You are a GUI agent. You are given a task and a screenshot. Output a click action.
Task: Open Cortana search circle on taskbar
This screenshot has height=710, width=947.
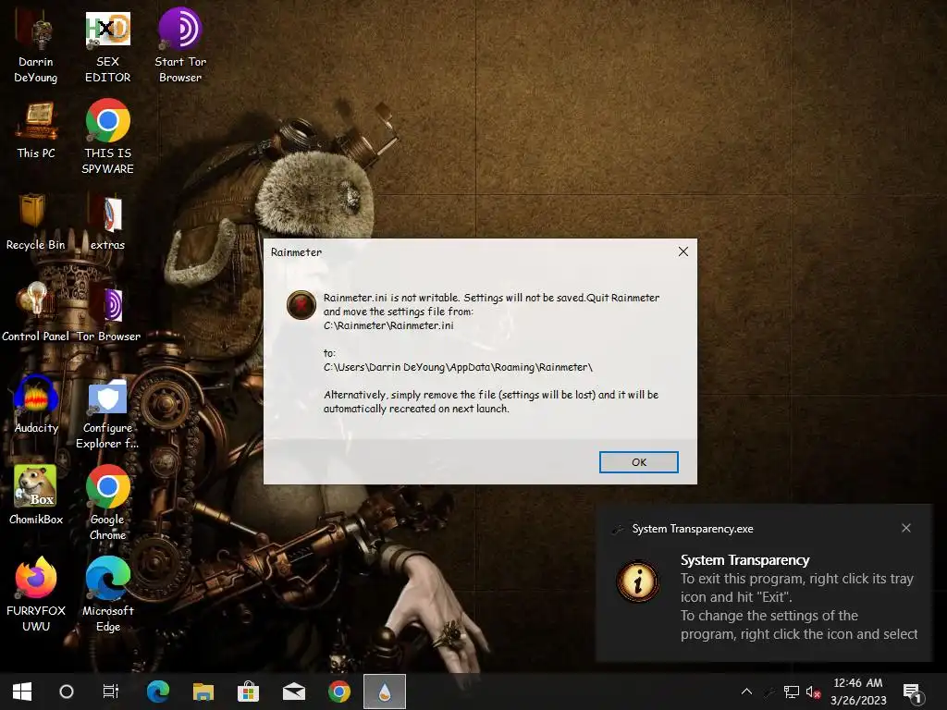(x=67, y=692)
